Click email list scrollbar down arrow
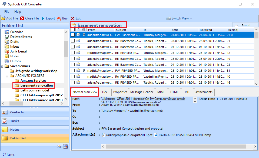Image resolution: width=259 pixels, height=158 pixels. pyautogui.click(x=256, y=84)
